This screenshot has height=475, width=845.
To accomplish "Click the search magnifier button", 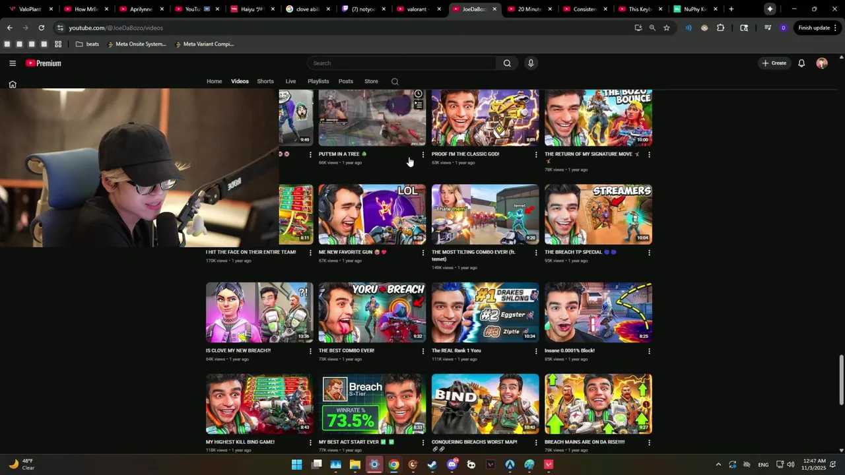I will click(507, 63).
